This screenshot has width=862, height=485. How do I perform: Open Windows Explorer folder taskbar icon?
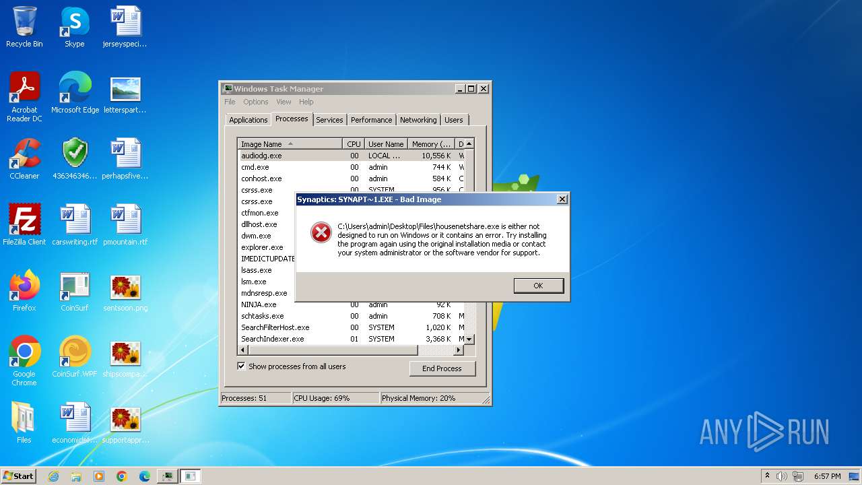[76, 476]
